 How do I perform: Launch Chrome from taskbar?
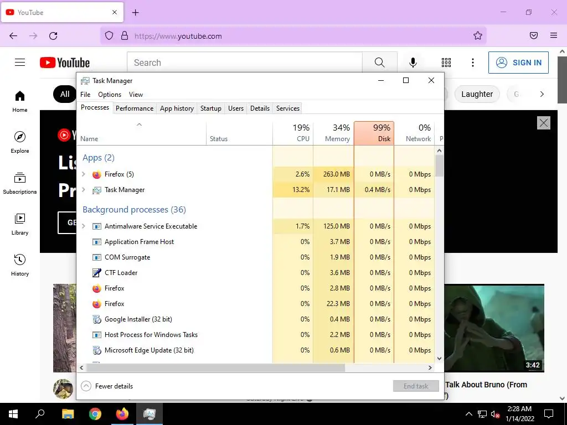point(95,414)
